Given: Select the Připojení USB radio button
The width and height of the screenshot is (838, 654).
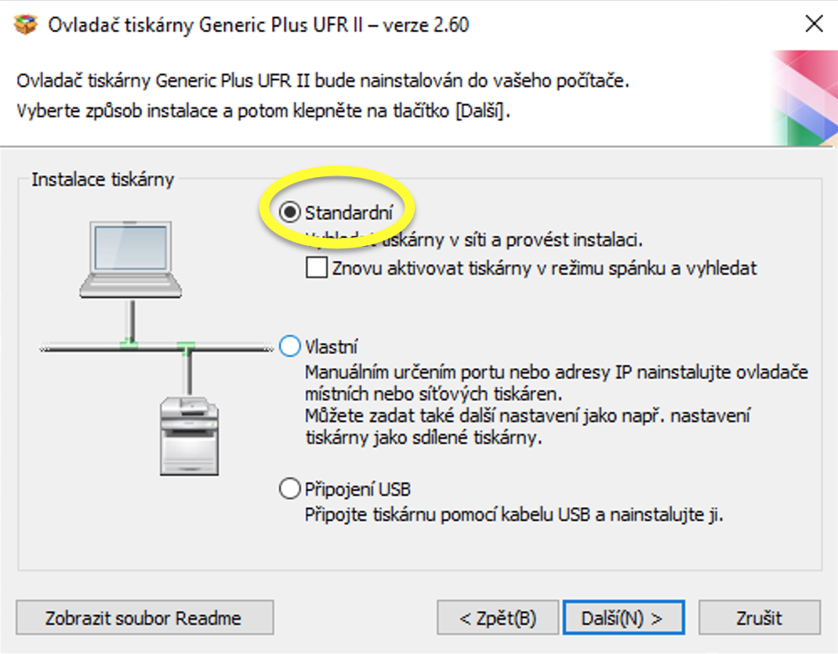Looking at the screenshot, I should point(290,490).
